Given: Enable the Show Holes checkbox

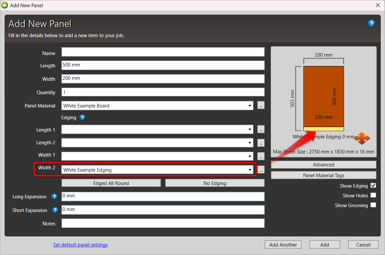Looking at the screenshot, I should click(x=373, y=195).
